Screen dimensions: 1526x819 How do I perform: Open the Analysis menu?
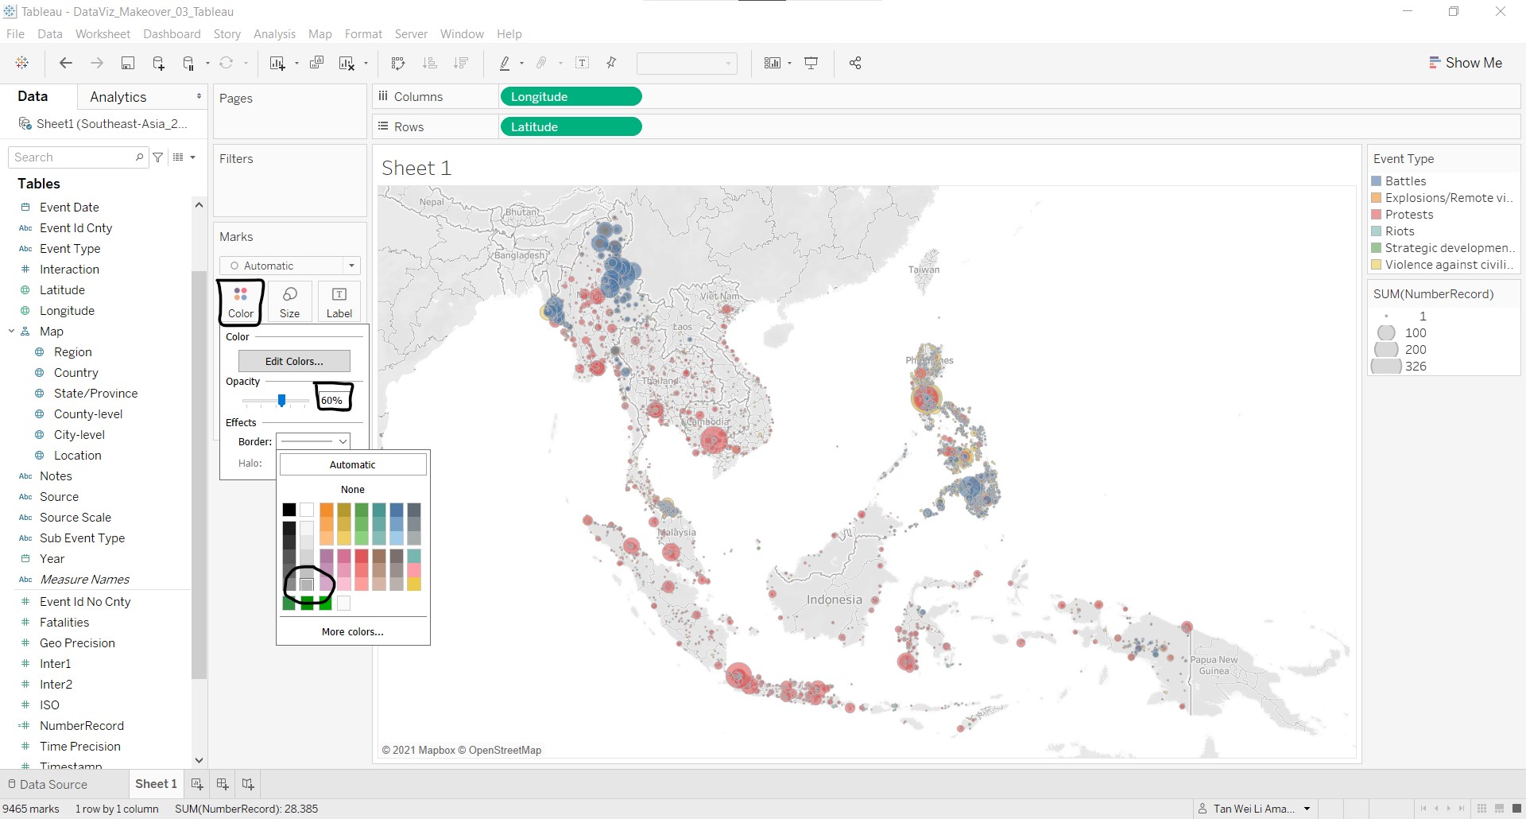click(274, 34)
